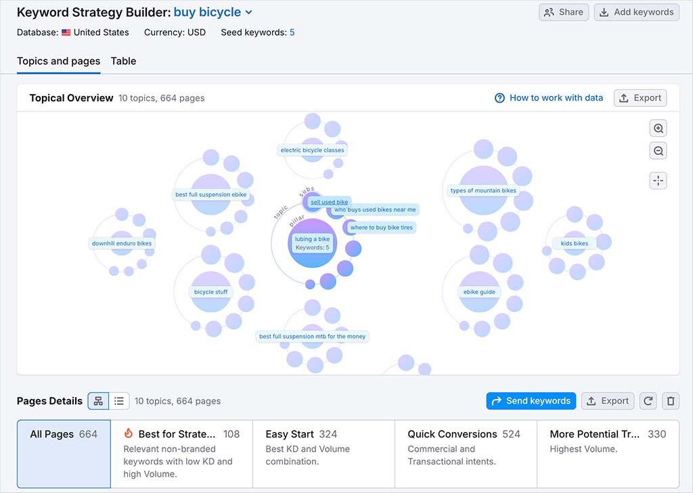This screenshot has height=493, width=693.
Task: Refresh the Pages Details list
Action: point(648,400)
